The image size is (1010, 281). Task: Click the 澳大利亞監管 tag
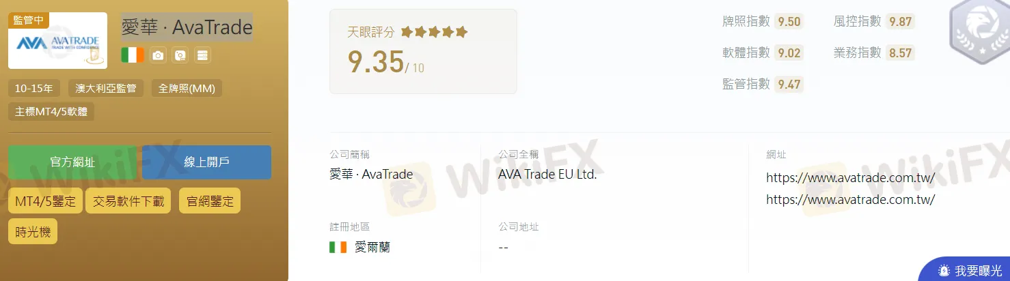point(106,88)
